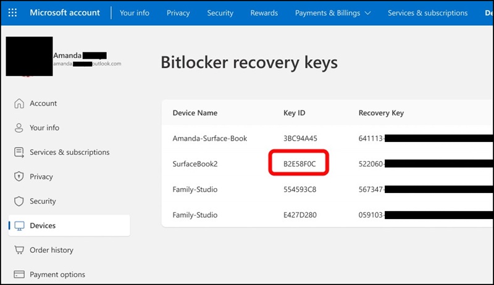Click the profile picture thumbnail
Viewport: 494px width, 285px height.
coord(29,56)
